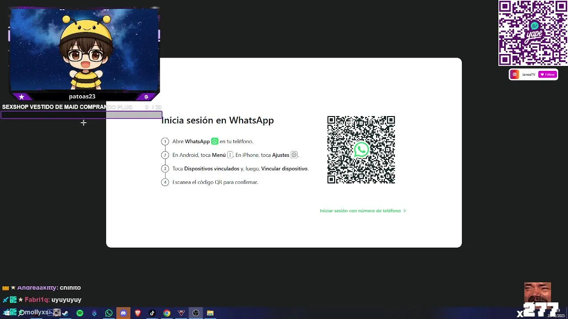Click the WhatsApp QR code

pos(361,150)
